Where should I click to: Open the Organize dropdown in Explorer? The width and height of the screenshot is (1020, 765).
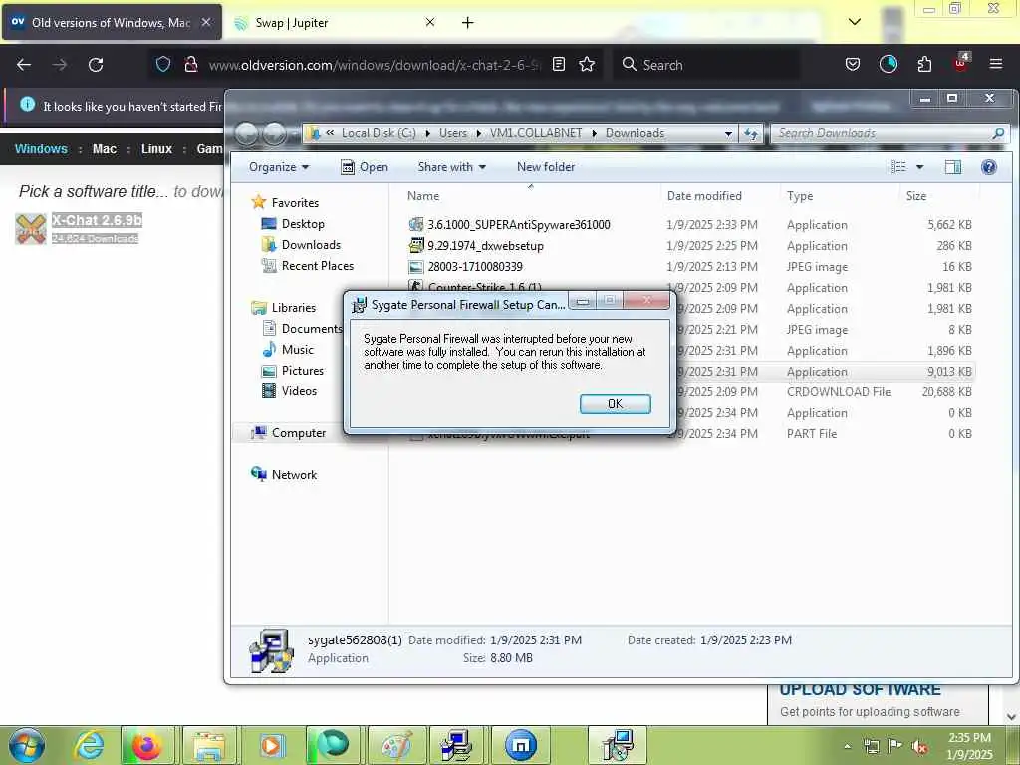point(279,167)
